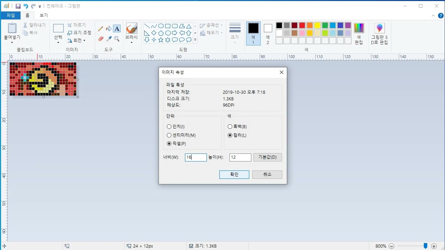Click the Save icon in title bar
Viewport: 445px width, 250px height.
[18, 6]
